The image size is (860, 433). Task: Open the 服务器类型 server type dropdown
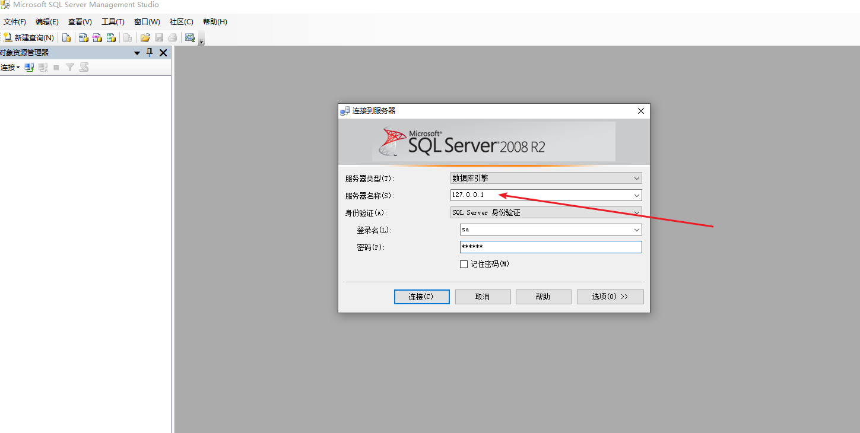[636, 177]
